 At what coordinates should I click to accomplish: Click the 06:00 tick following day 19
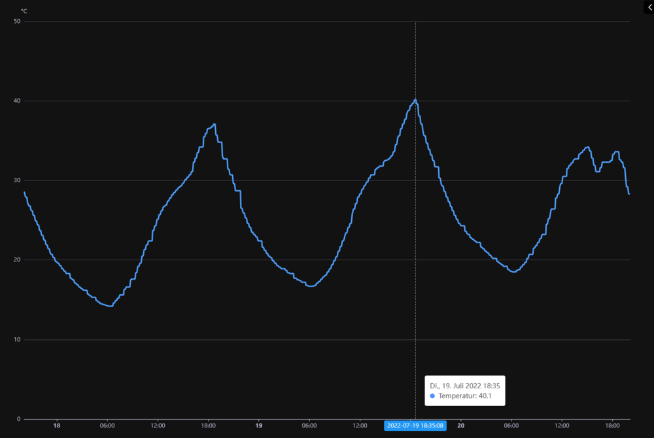(x=309, y=425)
